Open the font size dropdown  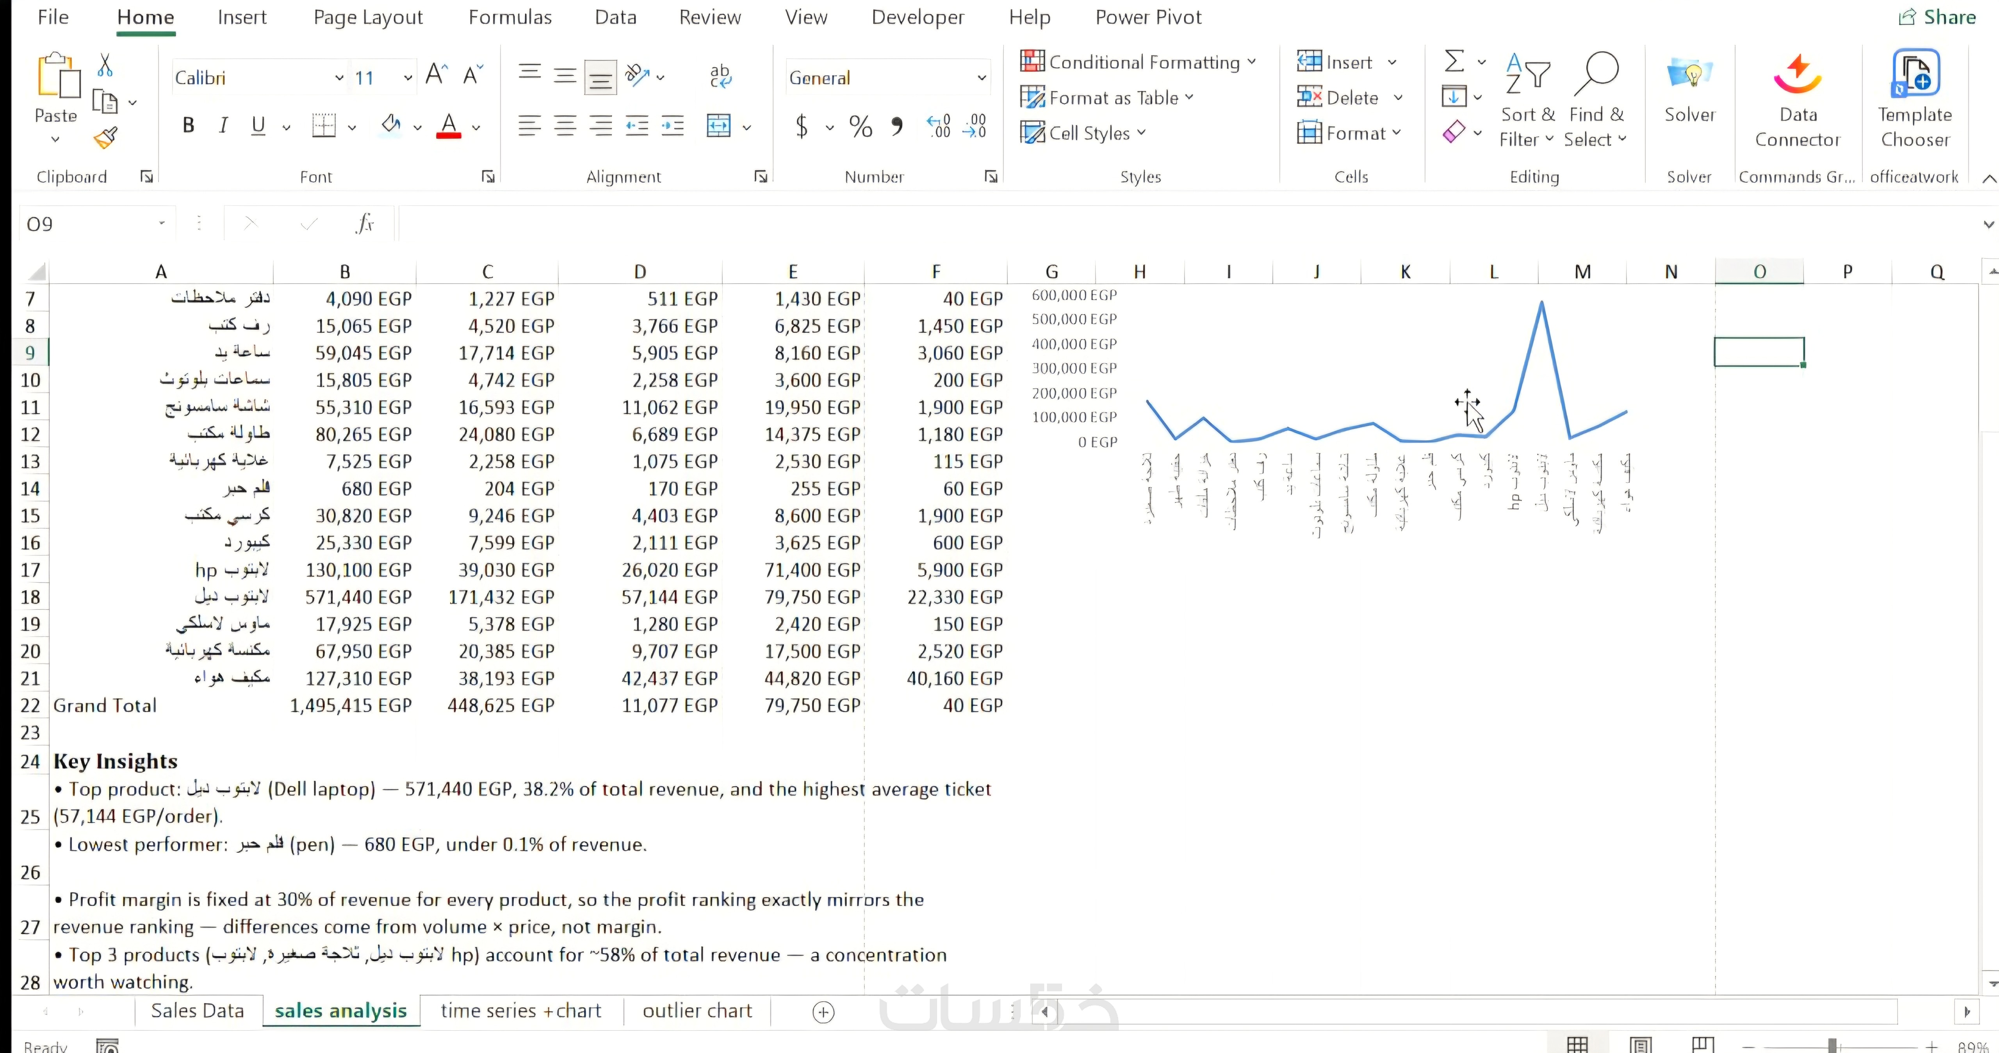pyautogui.click(x=407, y=78)
